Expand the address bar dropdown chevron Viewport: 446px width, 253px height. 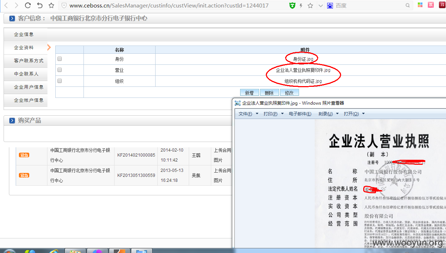pyautogui.click(x=320, y=6)
